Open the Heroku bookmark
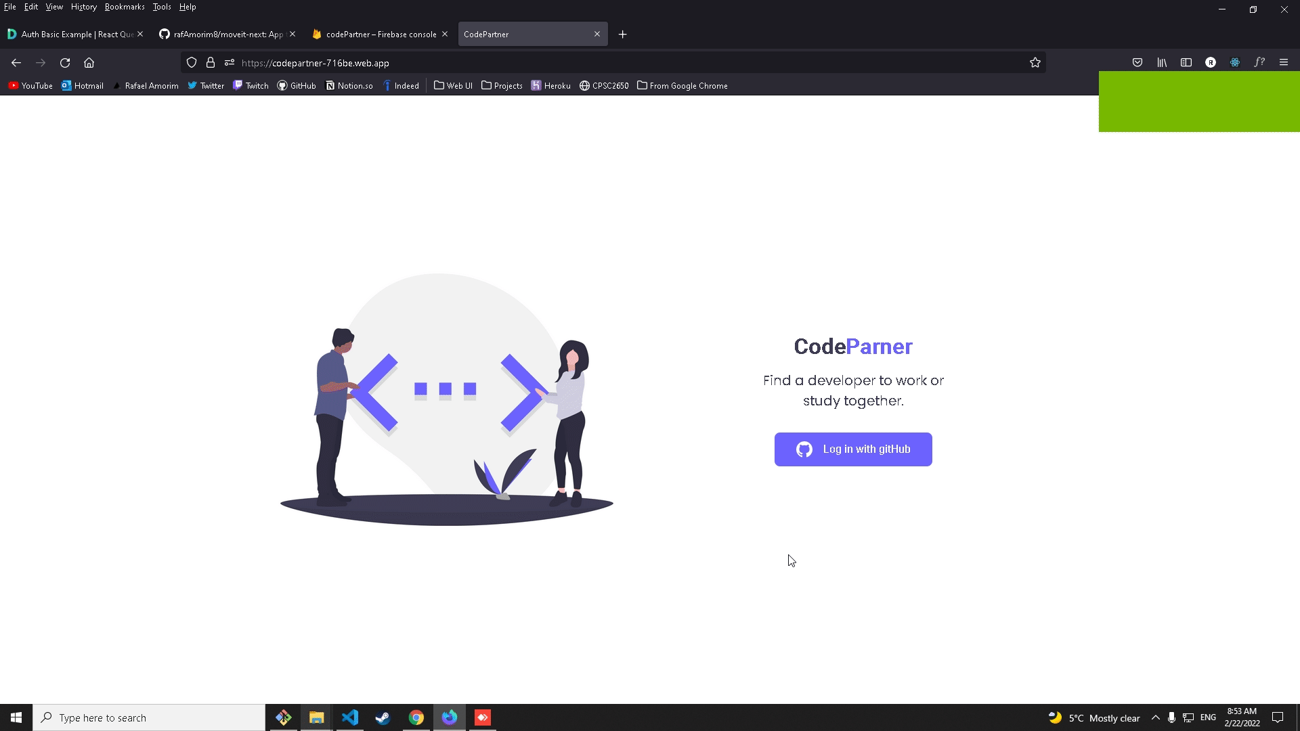This screenshot has height=731, width=1300. click(550, 85)
